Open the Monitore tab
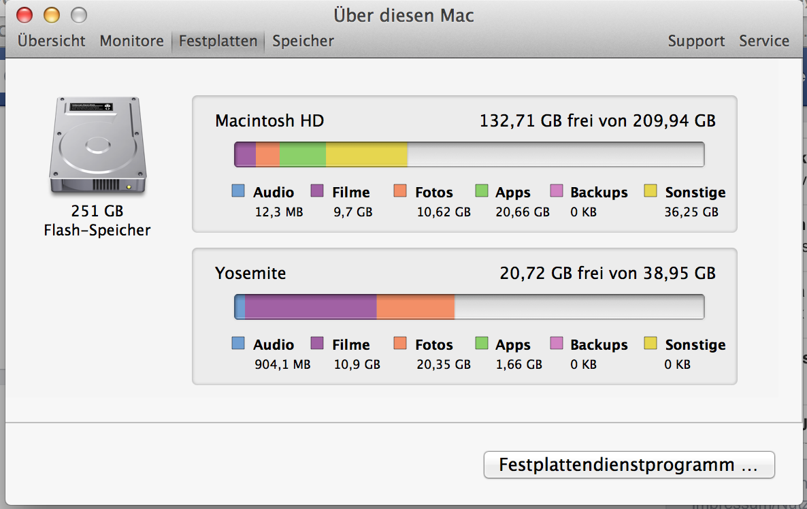This screenshot has height=509, width=807. click(x=132, y=41)
